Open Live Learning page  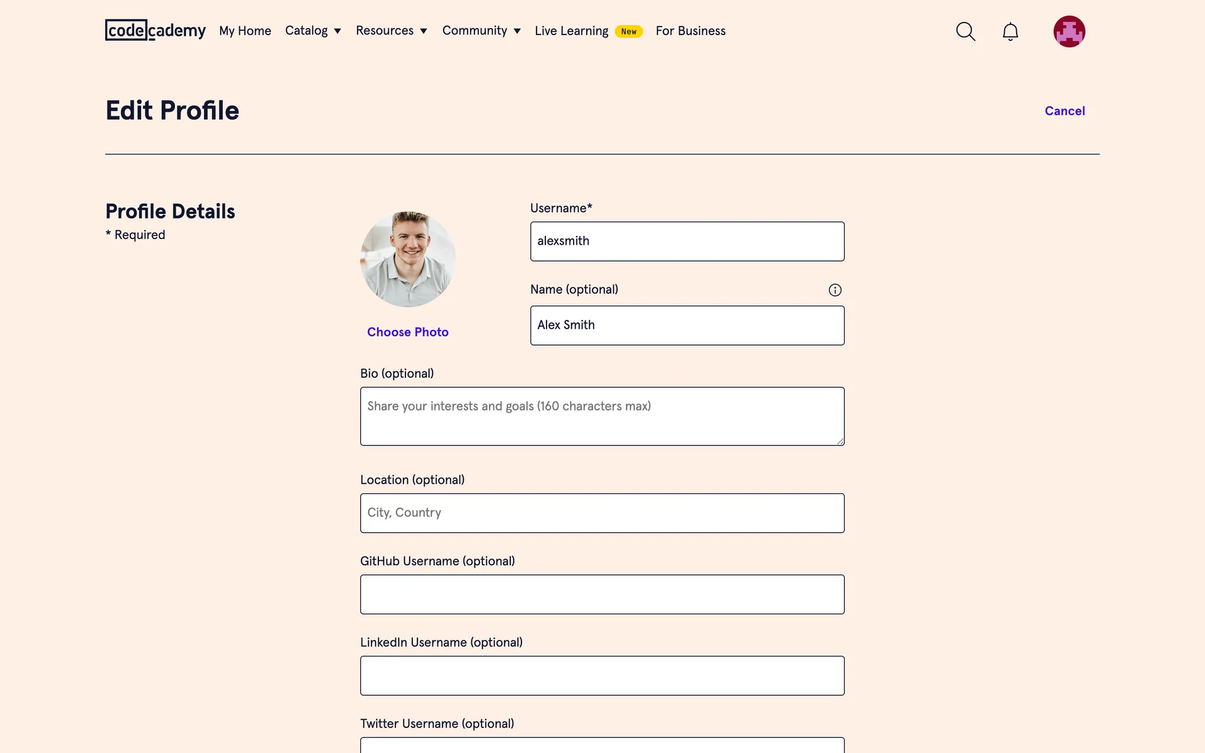[x=571, y=31]
